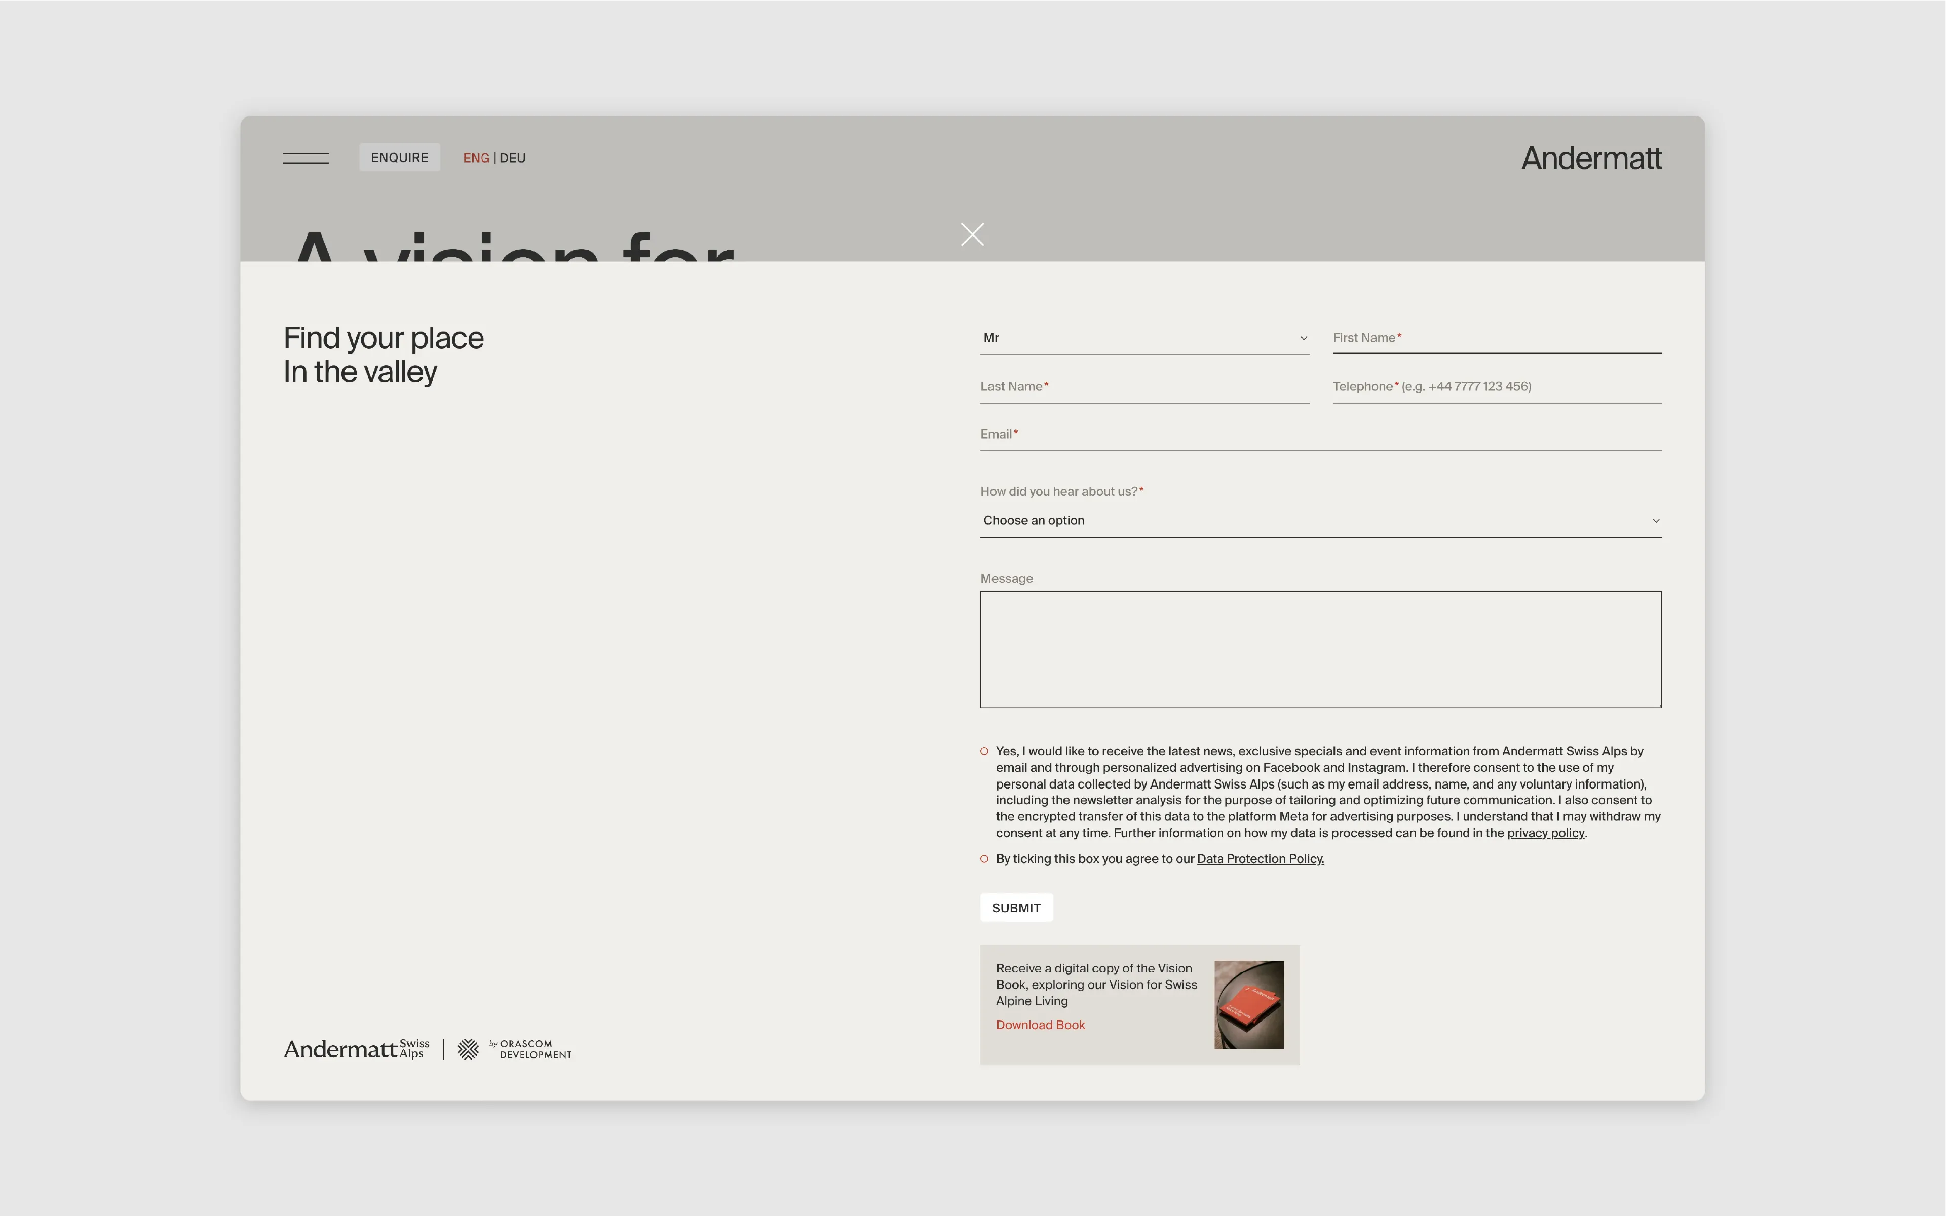The height and width of the screenshot is (1216, 1946).
Task: Switch language to ENG
Action: click(x=476, y=159)
